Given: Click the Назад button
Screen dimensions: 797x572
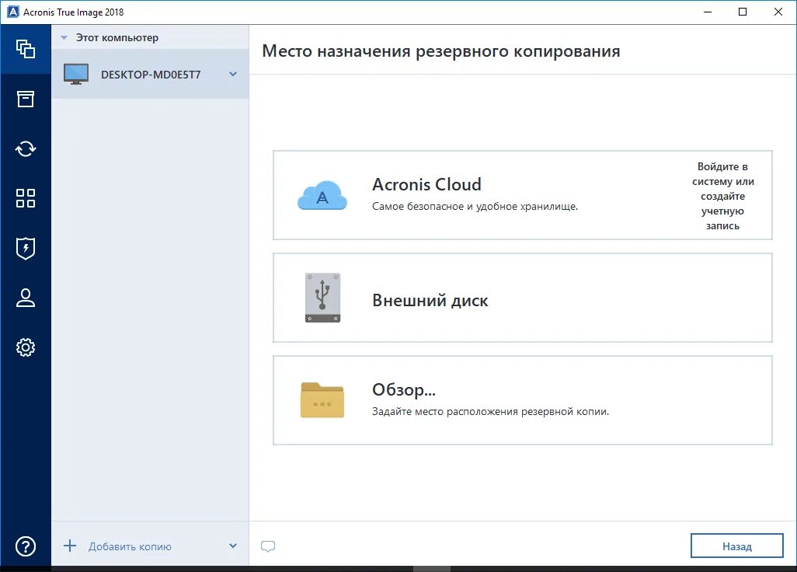Looking at the screenshot, I should 736,546.
